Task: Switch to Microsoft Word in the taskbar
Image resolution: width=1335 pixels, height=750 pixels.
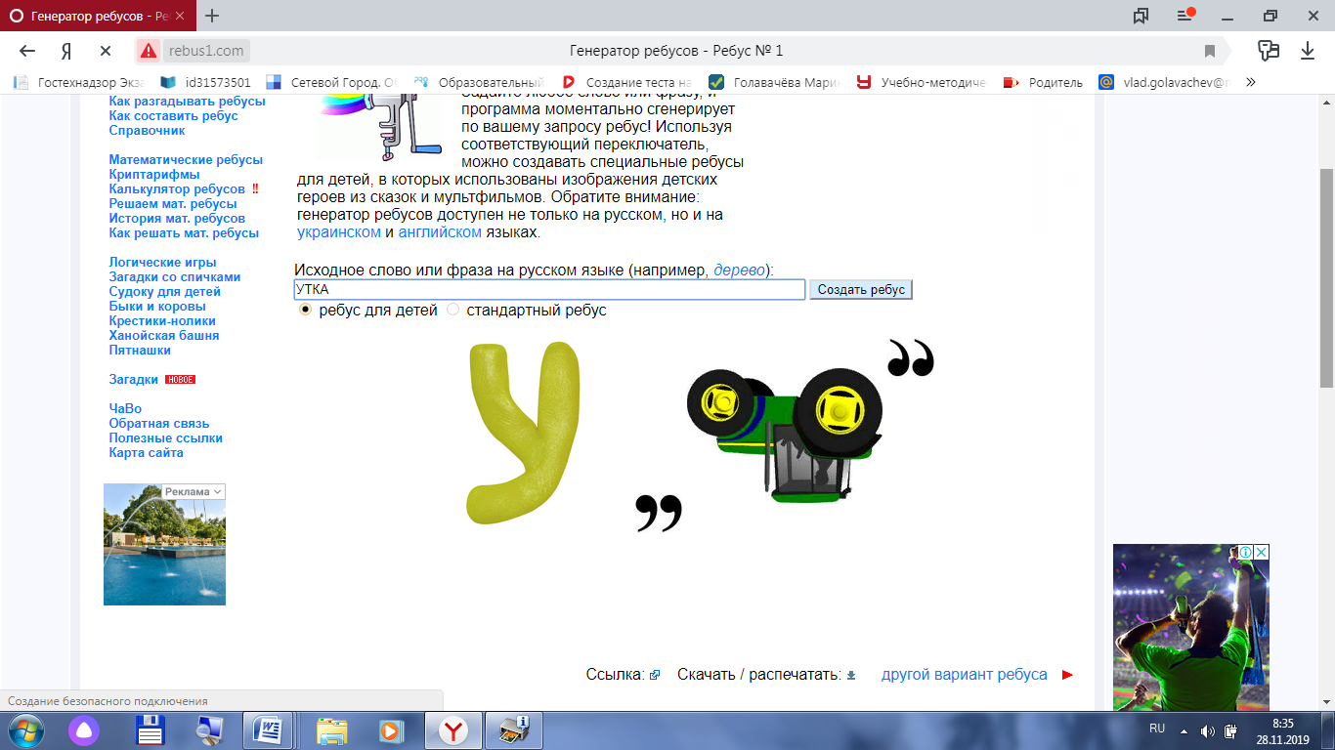Action: click(267, 730)
